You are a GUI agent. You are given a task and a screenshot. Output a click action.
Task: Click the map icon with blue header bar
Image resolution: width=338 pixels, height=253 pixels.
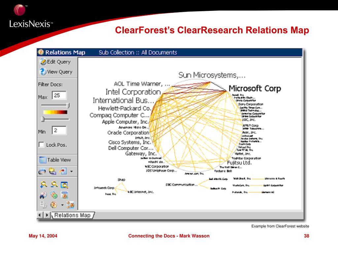click(x=64, y=195)
